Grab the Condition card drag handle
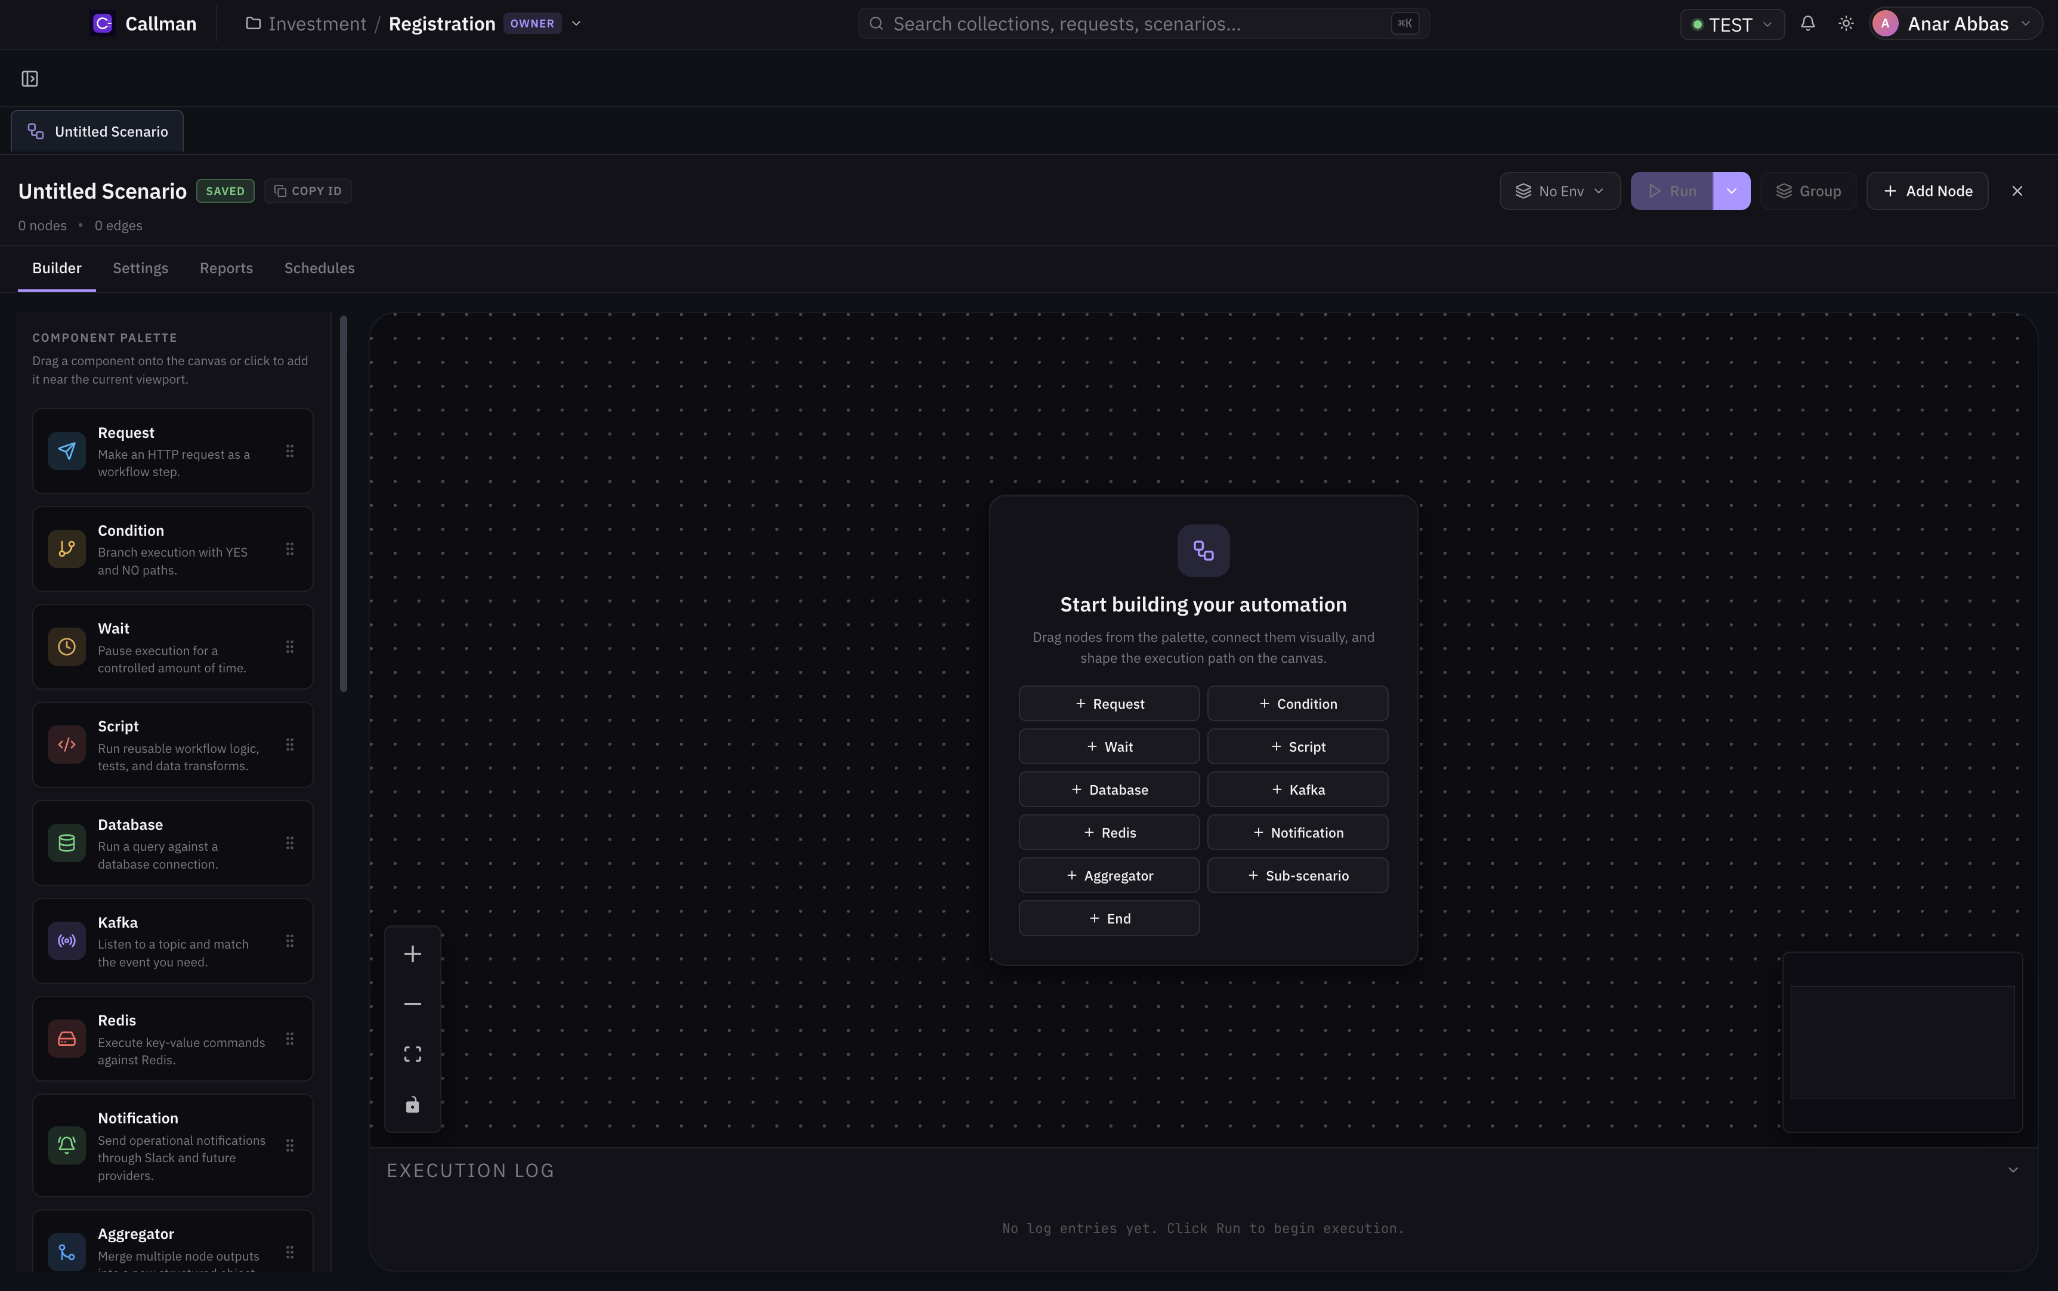This screenshot has width=2058, height=1291. [x=291, y=549]
